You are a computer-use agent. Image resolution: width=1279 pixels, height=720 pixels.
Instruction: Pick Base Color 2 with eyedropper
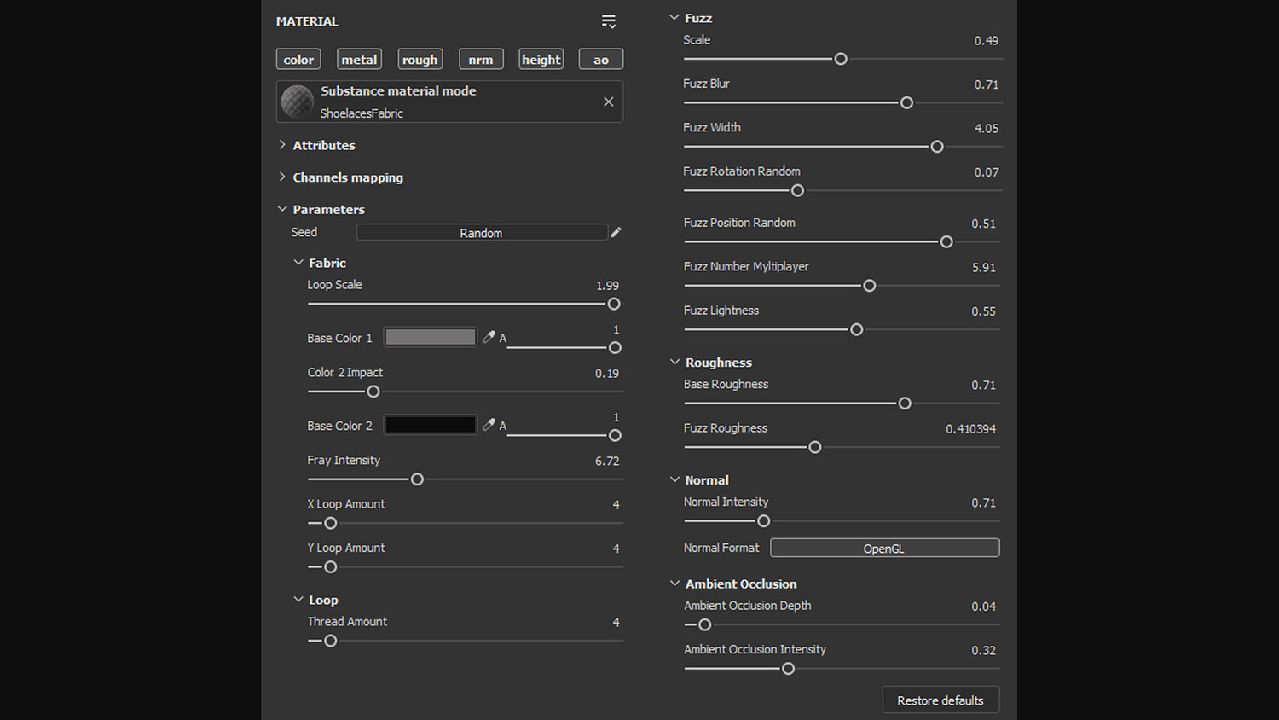pos(489,425)
